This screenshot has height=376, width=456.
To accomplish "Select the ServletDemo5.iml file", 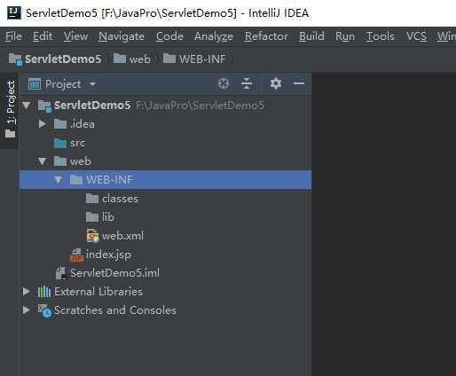I will tap(165, 273).
